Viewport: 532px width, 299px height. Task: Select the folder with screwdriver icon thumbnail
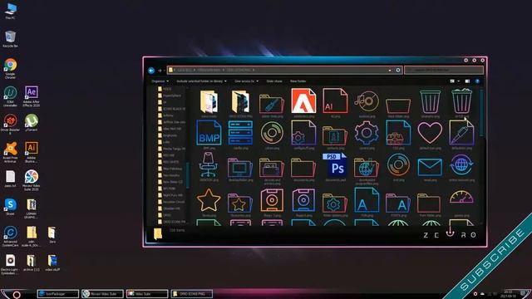pyautogui.click(x=272, y=103)
